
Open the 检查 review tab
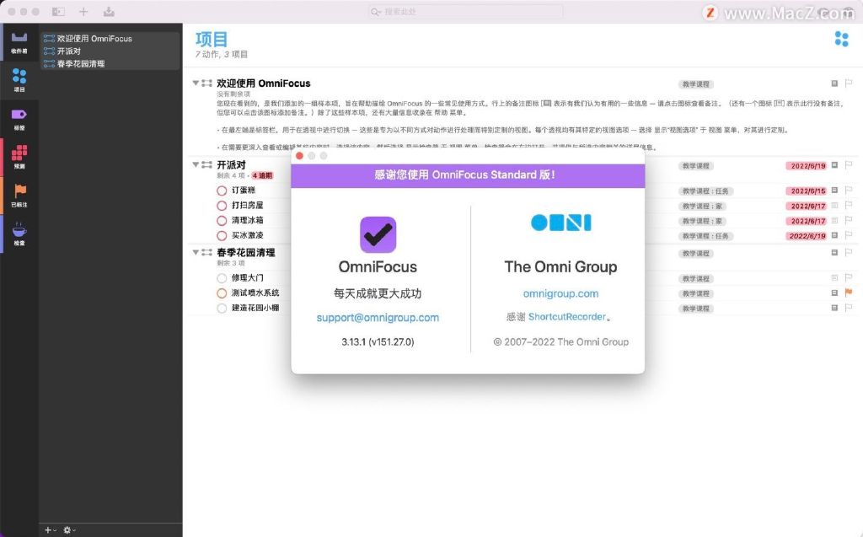click(x=19, y=234)
